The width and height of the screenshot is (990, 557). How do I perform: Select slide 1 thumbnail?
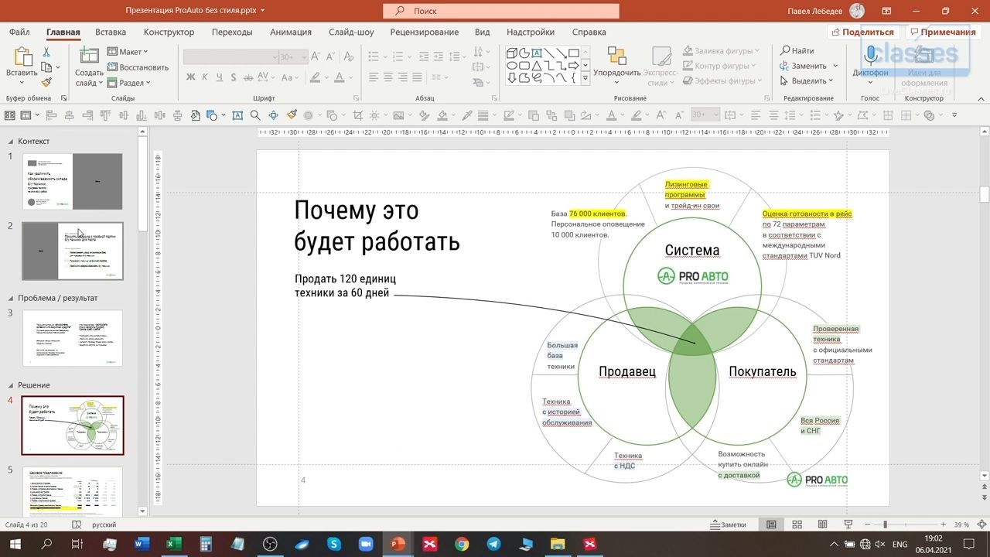72,181
